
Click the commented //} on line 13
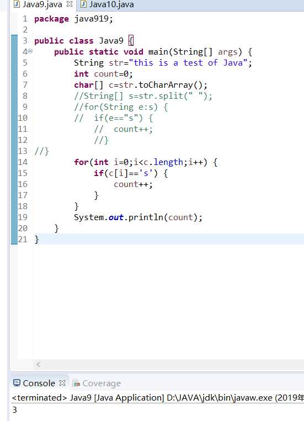coord(41,151)
